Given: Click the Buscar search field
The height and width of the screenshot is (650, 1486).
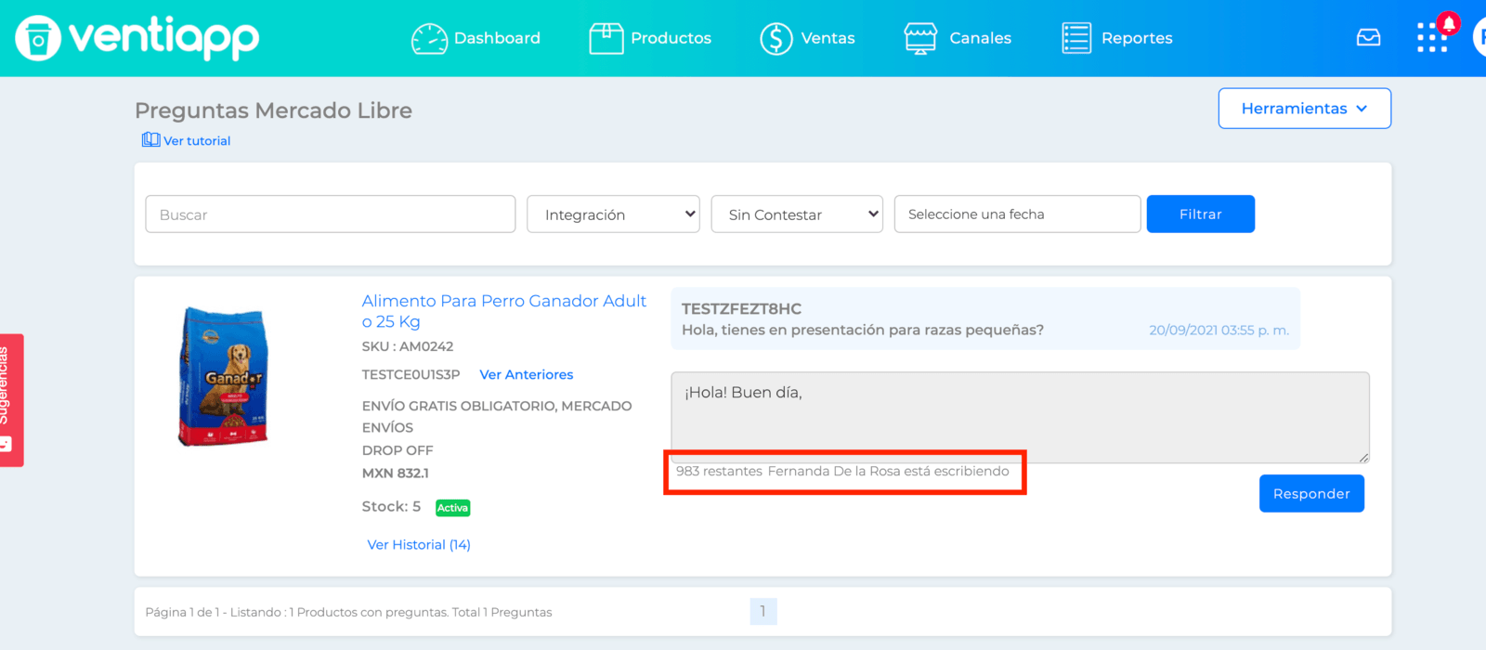Looking at the screenshot, I should 331,214.
